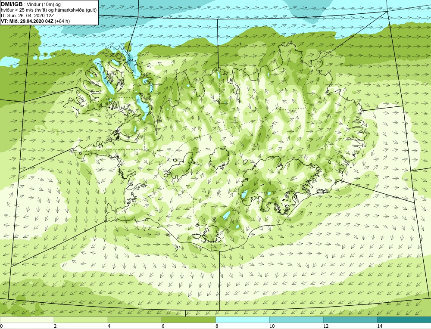This screenshot has width=431, height=329.
Task: Click the legend value label 8
Action: point(217,326)
